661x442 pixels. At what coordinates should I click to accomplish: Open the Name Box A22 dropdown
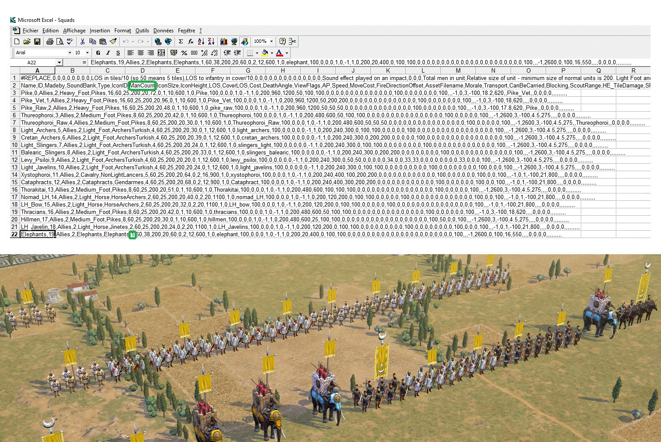60,63
